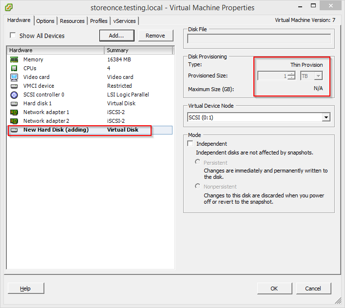Click the New Hard Disk icon
Image resolution: width=345 pixels, height=308 pixels.
coord(14,130)
